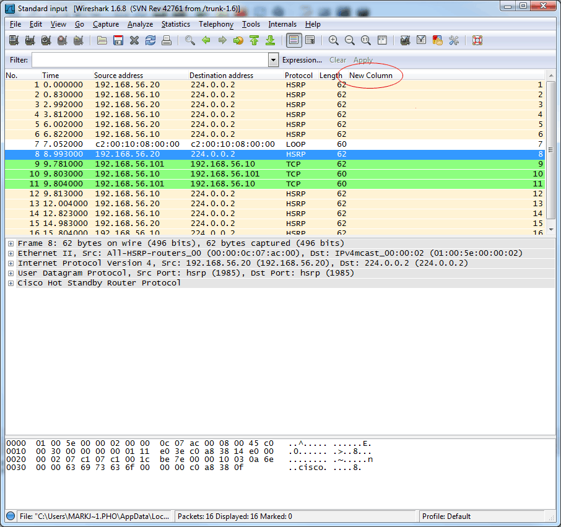Image resolution: width=561 pixels, height=527 pixels.
Task: Print packets using printer icon
Action: pos(167,40)
